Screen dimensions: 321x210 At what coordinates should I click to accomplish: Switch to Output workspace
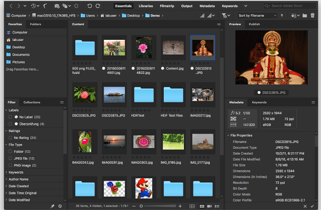187,6
